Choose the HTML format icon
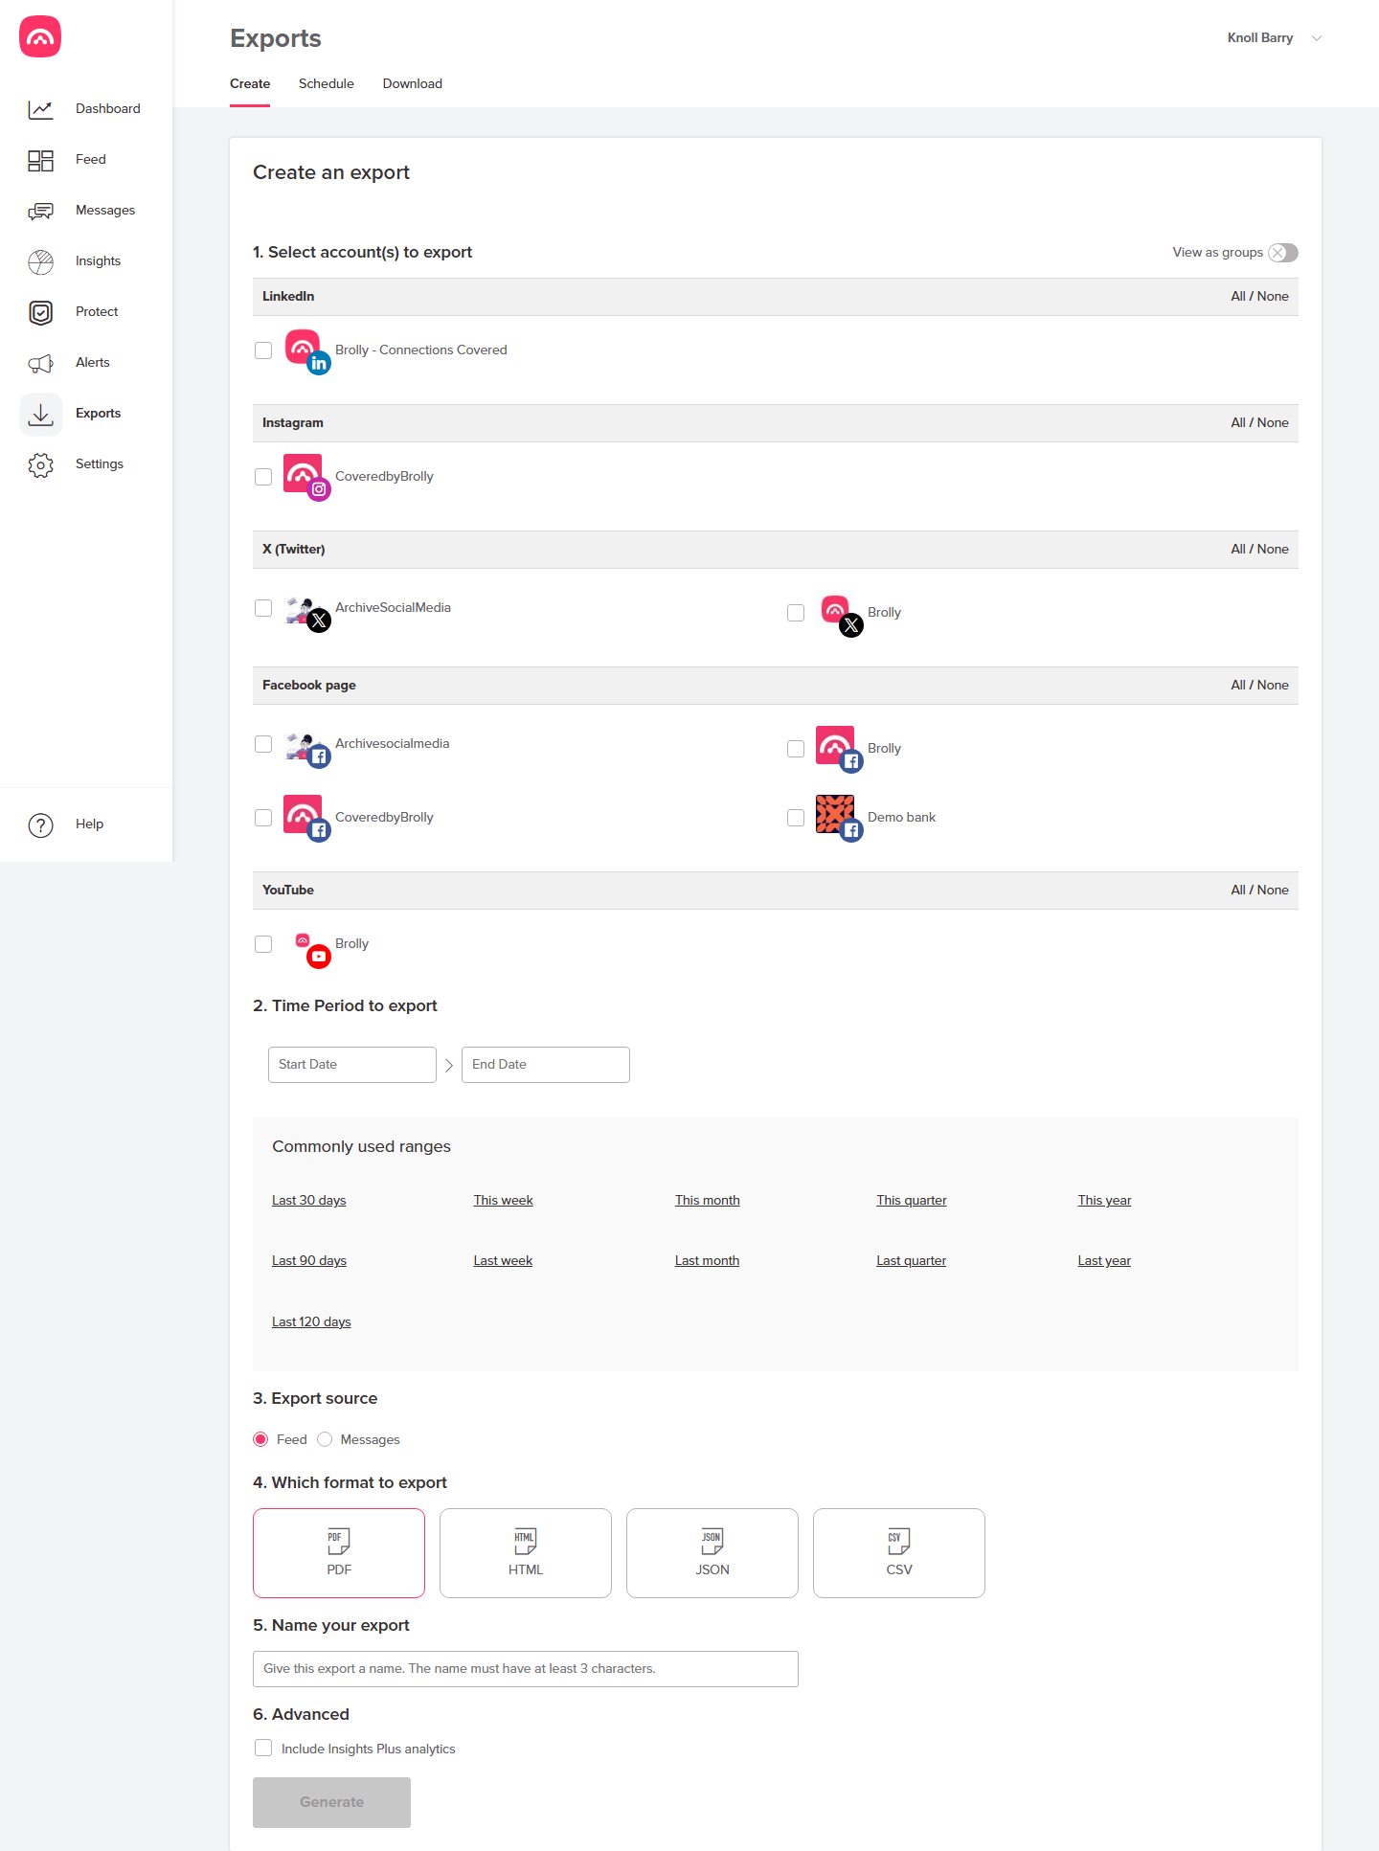The height and width of the screenshot is (1851, 1379). 526,1541
